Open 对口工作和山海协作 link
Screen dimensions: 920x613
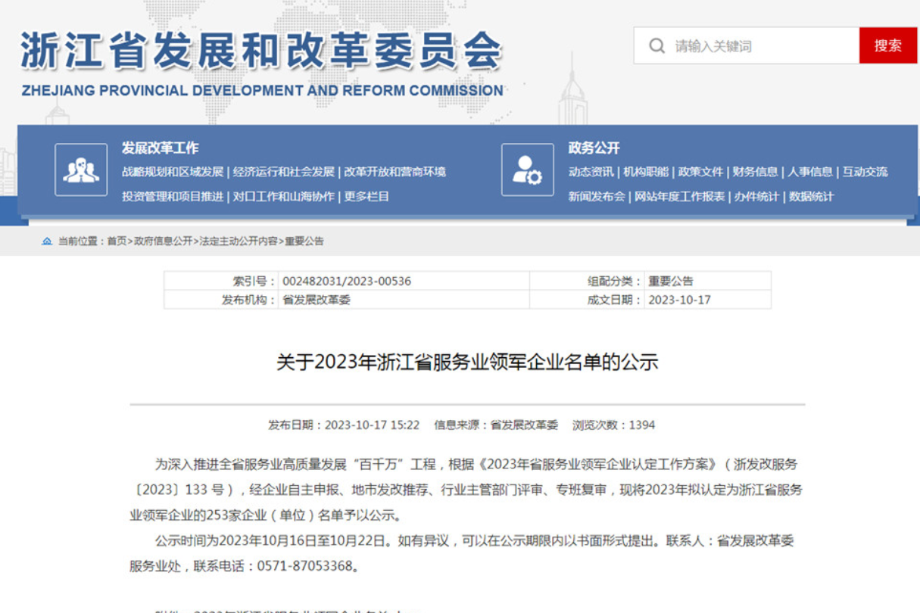click(x=283, y=197)
